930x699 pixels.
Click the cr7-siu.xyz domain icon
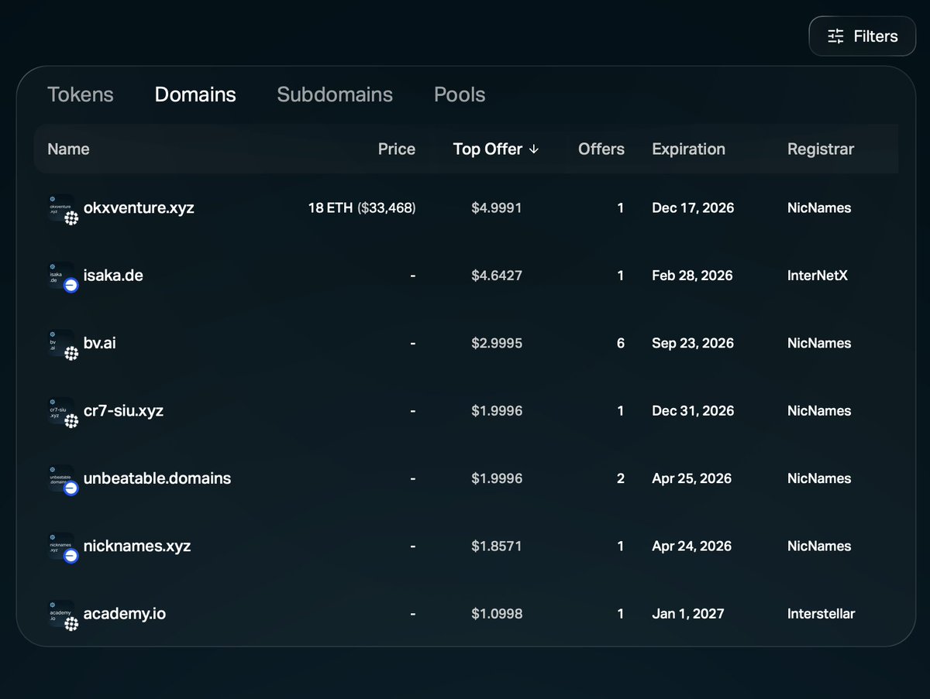pos(62,411)
